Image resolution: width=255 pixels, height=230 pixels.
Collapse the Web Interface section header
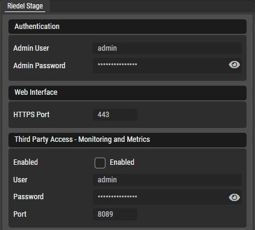point(127,93)
